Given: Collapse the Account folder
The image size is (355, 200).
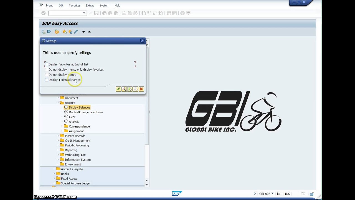Looking at the screenshot, I should [x=58, y=102].
